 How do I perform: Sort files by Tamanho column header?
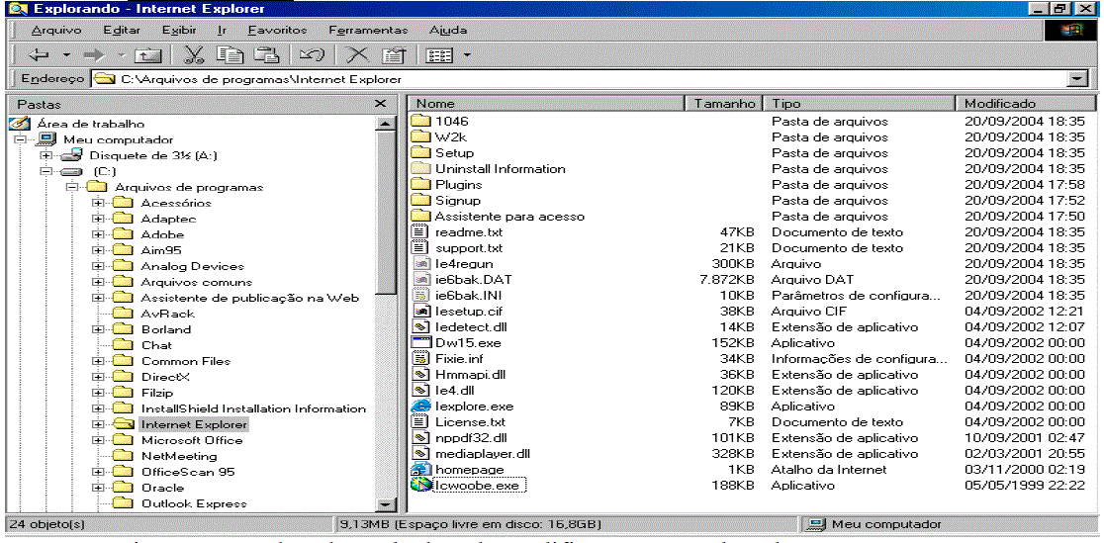[x=724, y=103]
